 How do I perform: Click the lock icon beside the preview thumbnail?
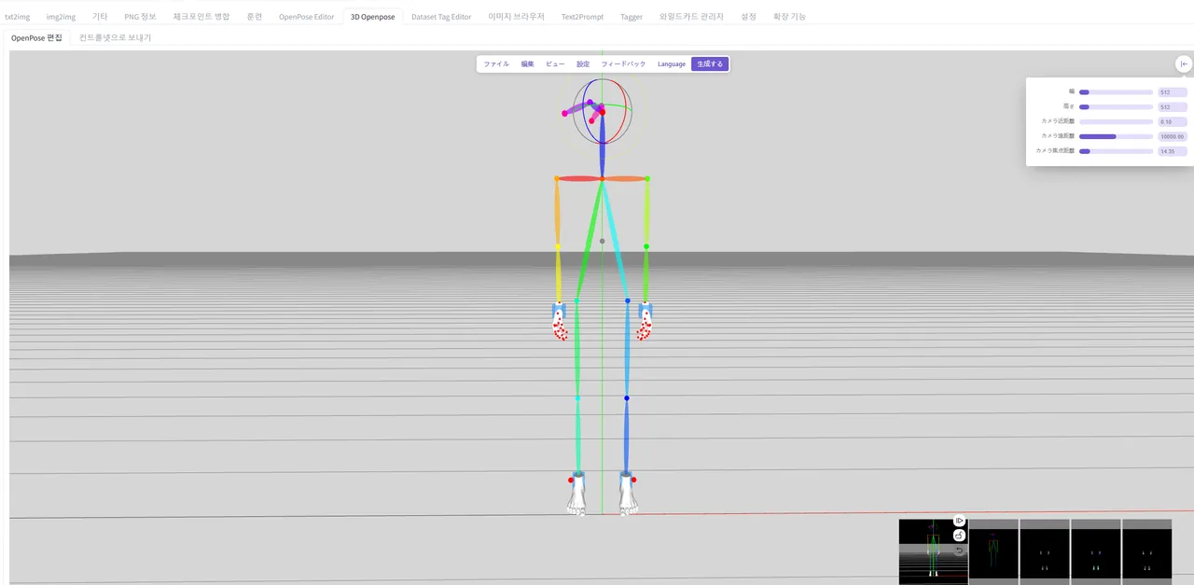[x=959, y=536]
